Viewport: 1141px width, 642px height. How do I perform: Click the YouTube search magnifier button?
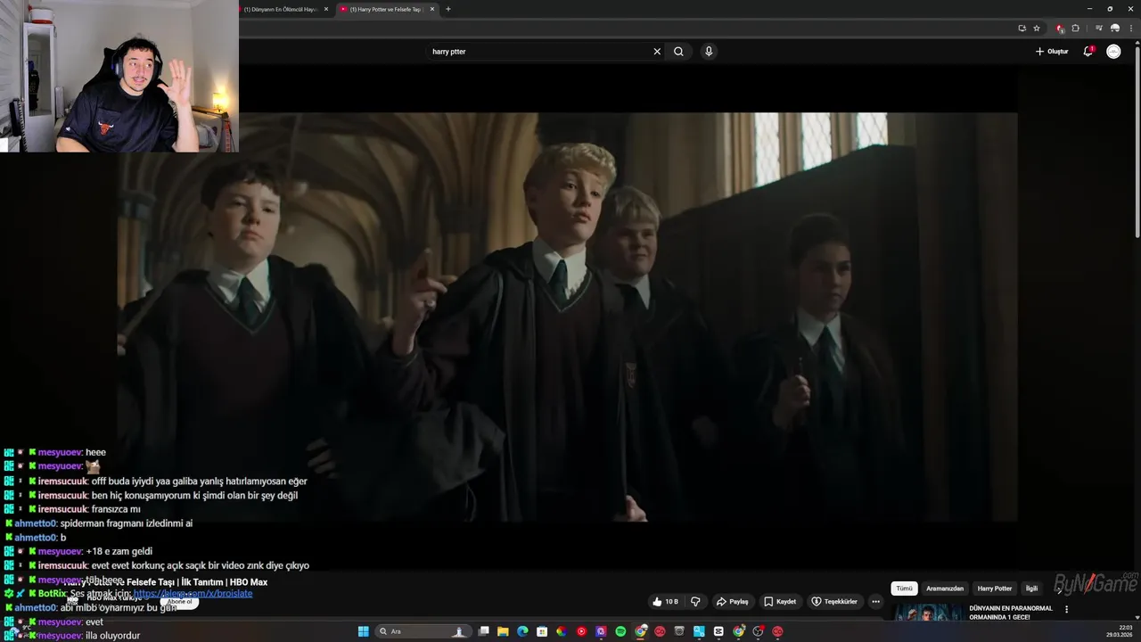[678, 52]
